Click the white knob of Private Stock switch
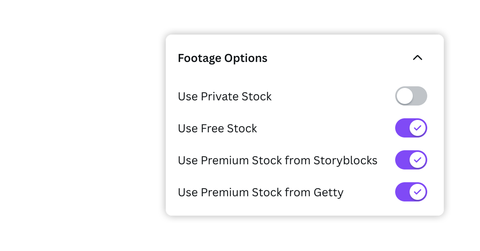Image resolution: width=480 pixels, height=251 pixels. coord(405,96)
